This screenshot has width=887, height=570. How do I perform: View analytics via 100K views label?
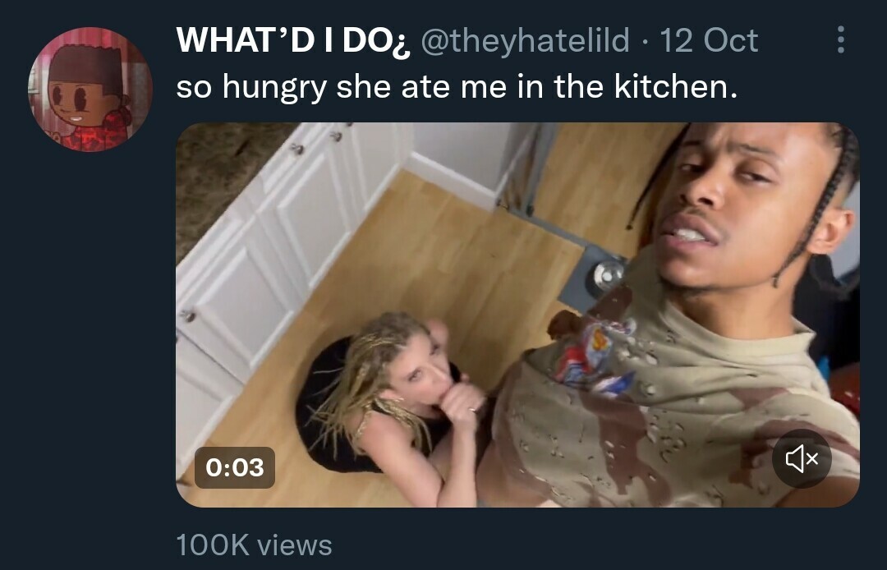click(x=254, y=545)
